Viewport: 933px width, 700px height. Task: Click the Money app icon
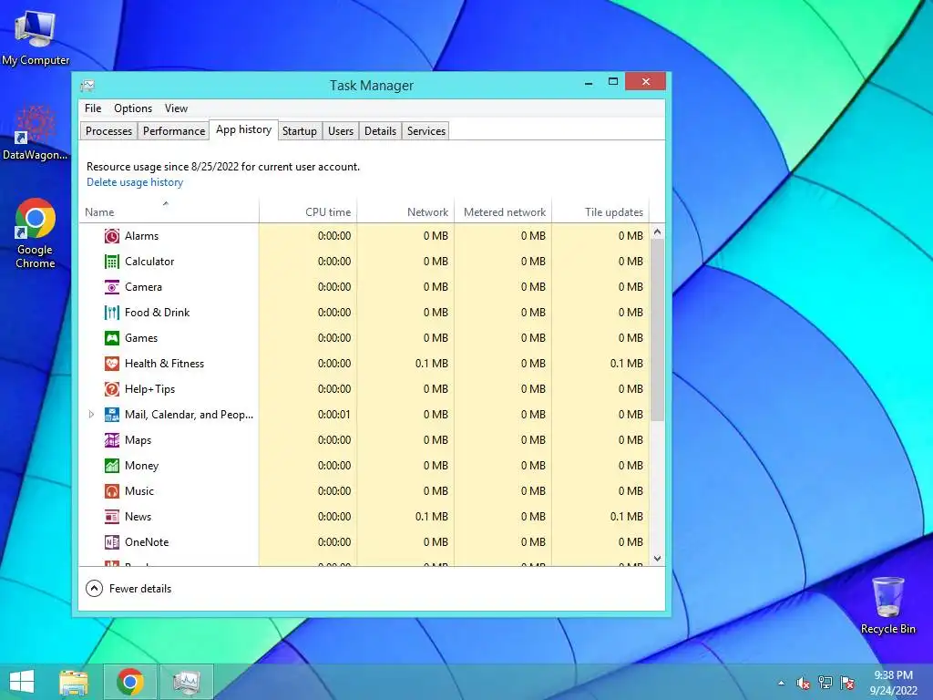coord(112,466)
